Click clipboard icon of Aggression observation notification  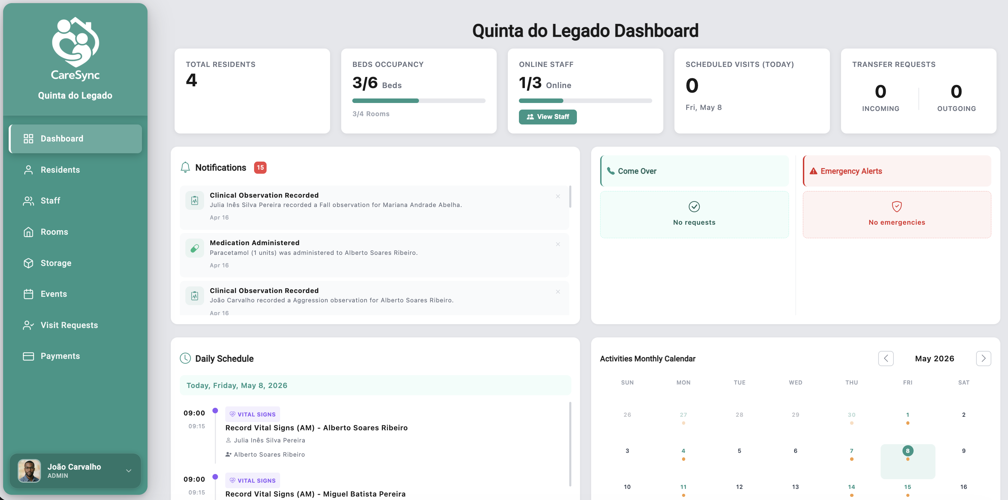194,296
